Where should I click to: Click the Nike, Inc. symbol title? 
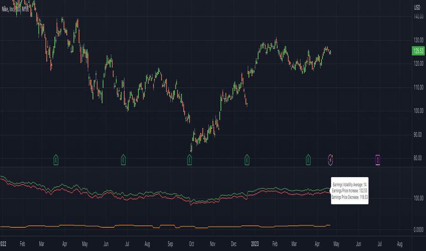(x=15, y=9)
